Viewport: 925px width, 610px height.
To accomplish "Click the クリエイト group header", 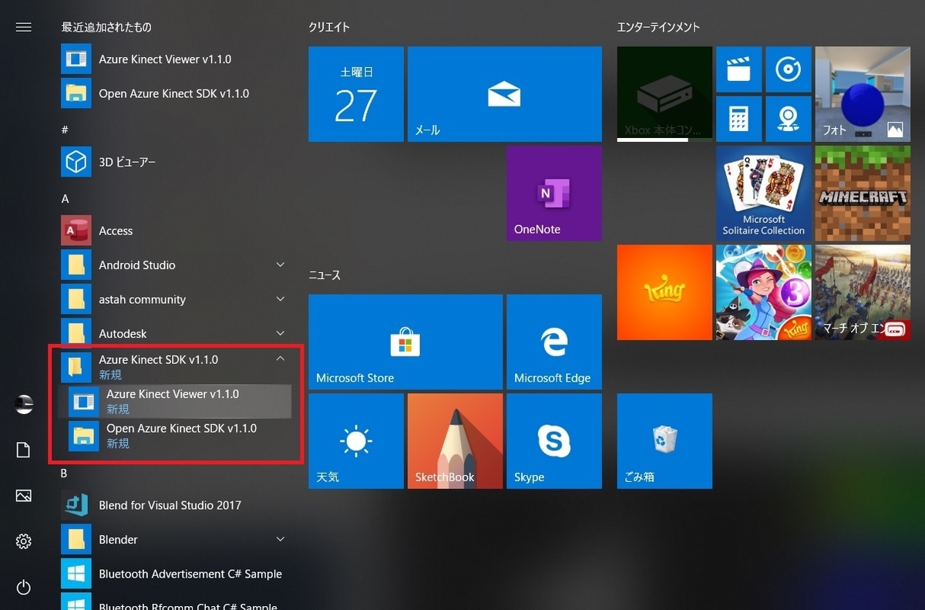I will 329,27.
